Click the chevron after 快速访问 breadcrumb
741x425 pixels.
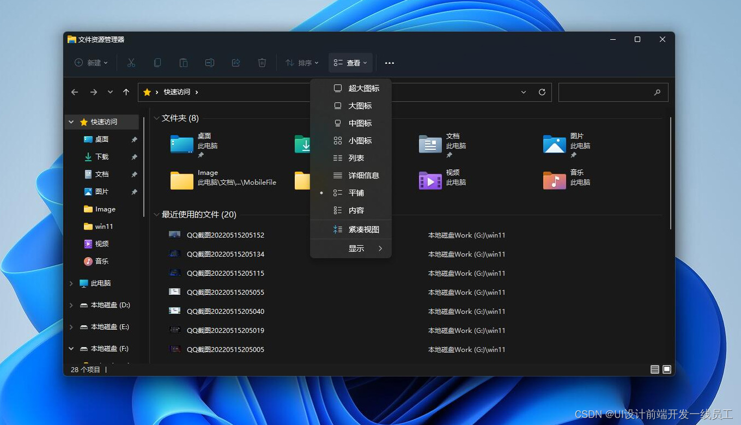(x=197, y=92)
